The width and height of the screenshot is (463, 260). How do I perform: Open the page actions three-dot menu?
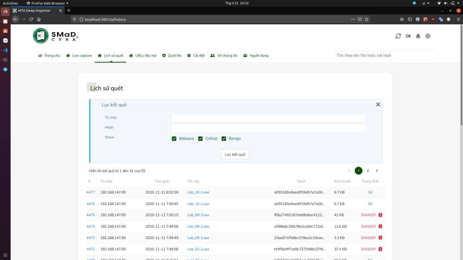click(x=353, y=19)
